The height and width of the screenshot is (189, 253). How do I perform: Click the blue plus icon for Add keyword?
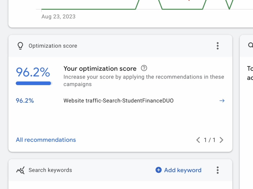tap(158, 170)
